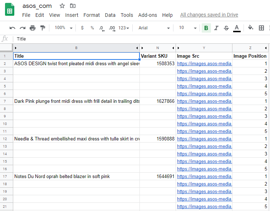Viewport: 270px width, 211px height.
Task: Decrease decimal places
Action: point(102,28)
